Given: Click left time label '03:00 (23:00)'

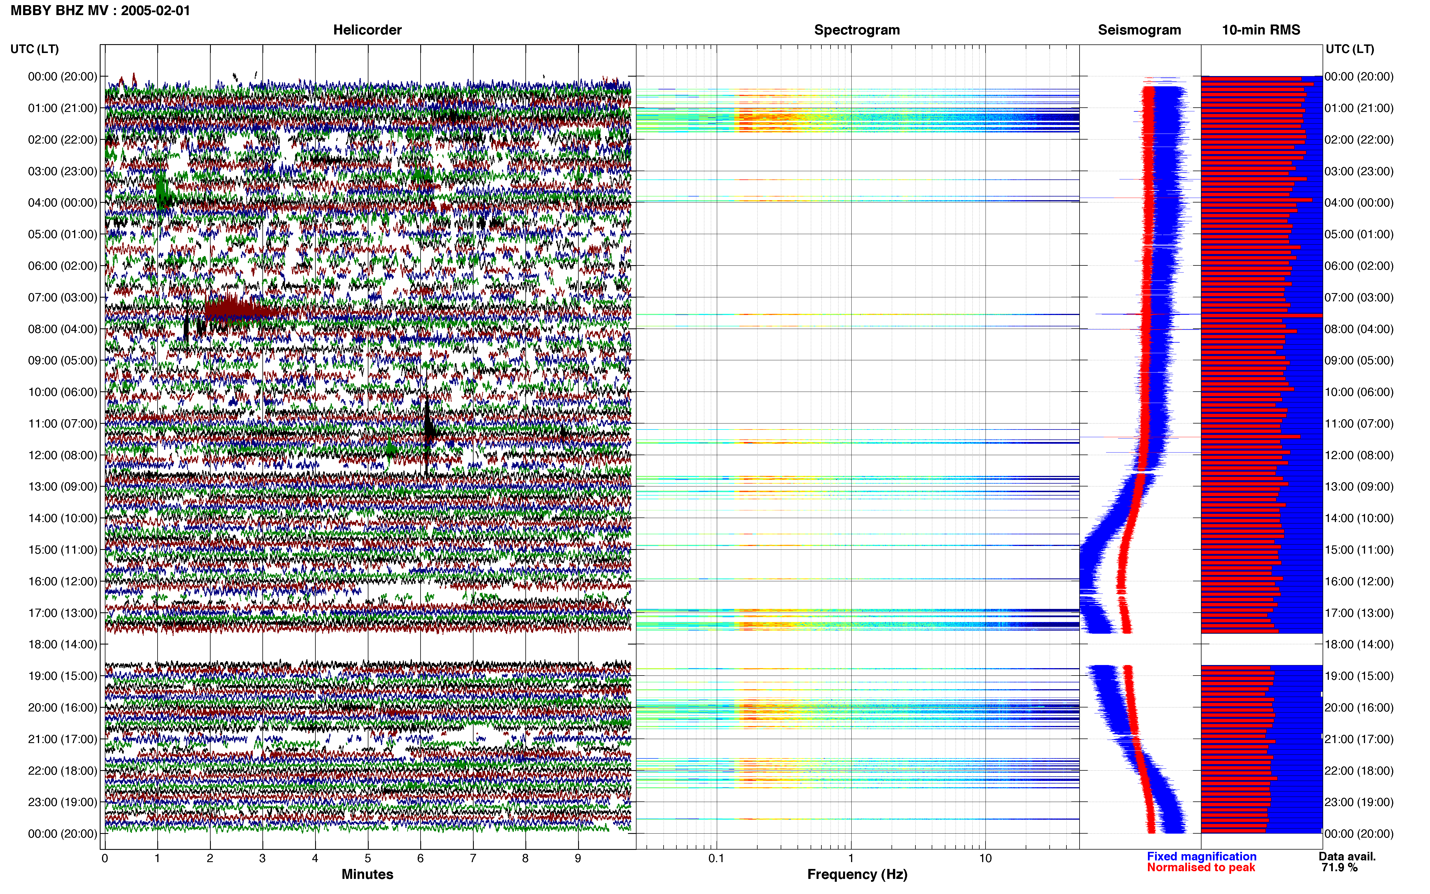Looking at the screenshot, I should [63, 171].
